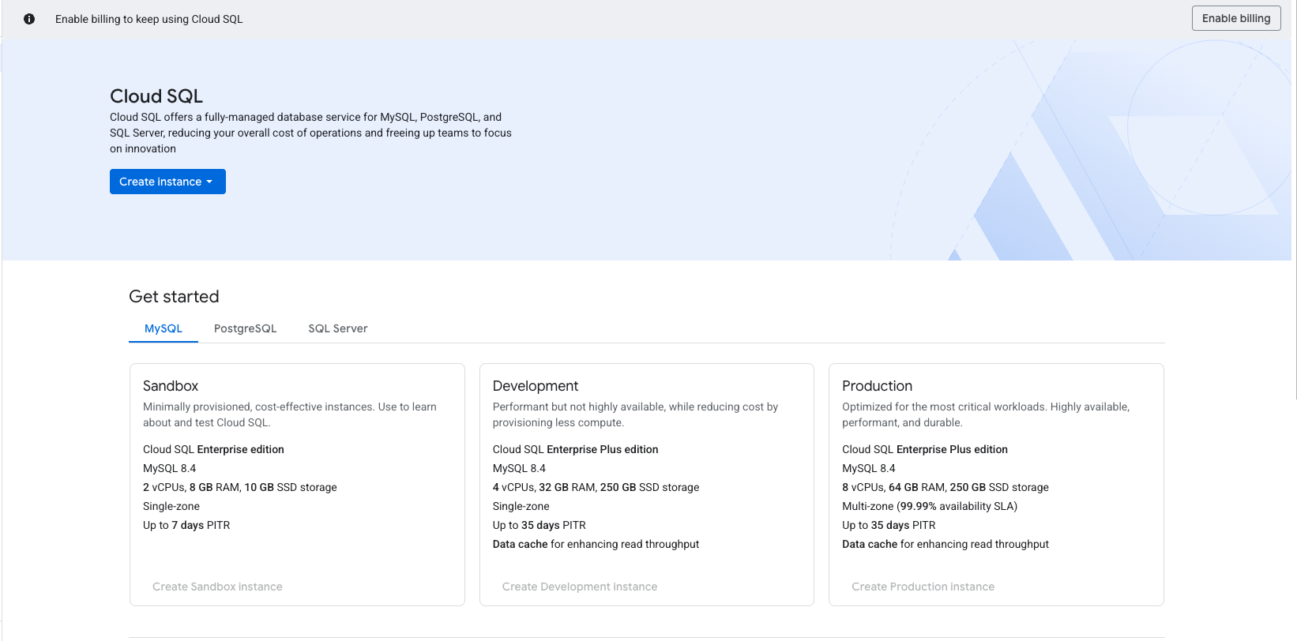
Task: Click 'Cloud SQL Enterprise Plus edition' in Development card
Action: 575,449
